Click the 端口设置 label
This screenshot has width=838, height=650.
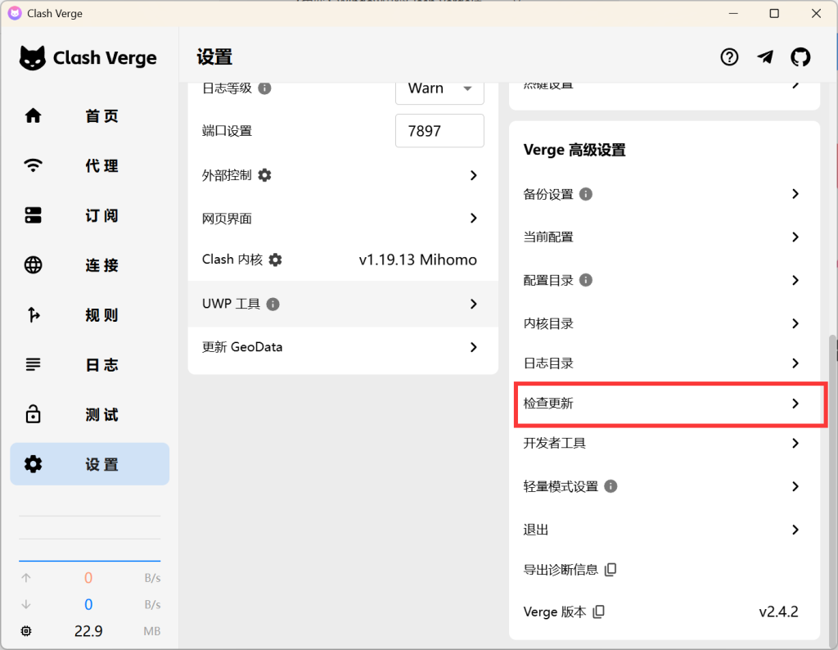point(227,131)
